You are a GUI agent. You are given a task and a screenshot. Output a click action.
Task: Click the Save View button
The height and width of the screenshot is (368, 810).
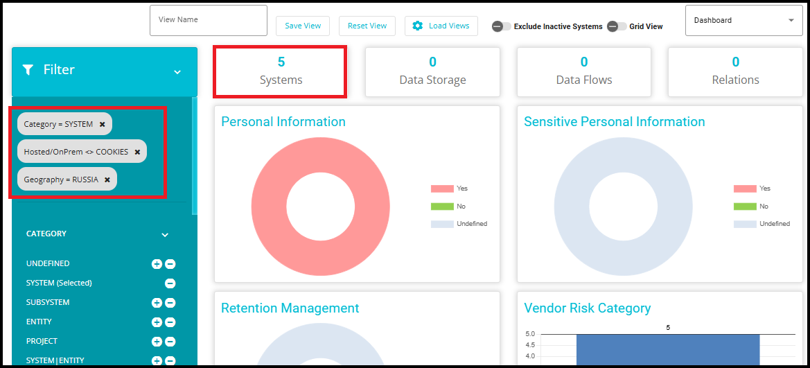click(x=303, y=26)
